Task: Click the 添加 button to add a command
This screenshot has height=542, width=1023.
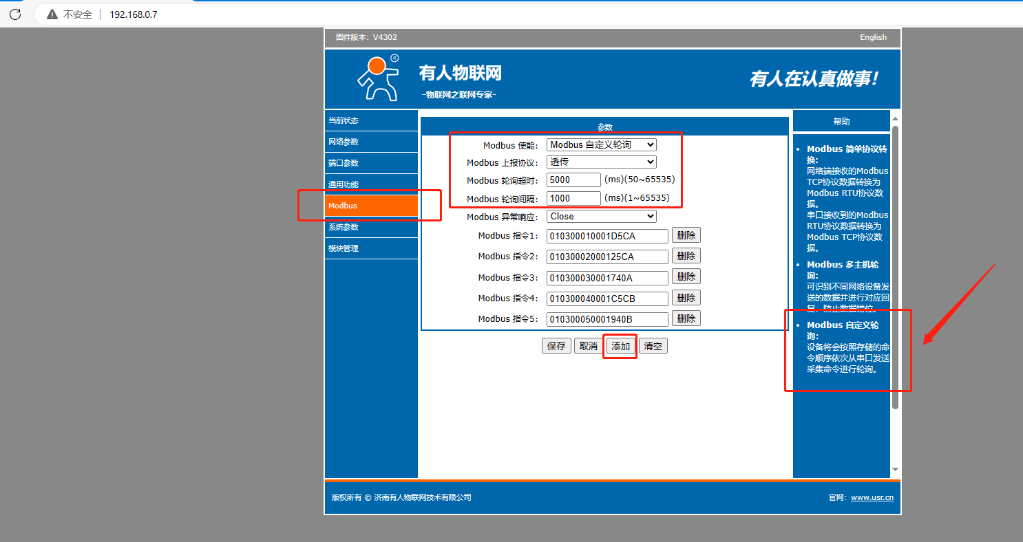Action: (x=621, y=346)
